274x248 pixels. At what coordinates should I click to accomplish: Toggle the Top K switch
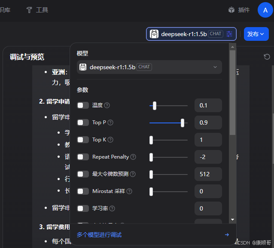click(x=83, y=140)
